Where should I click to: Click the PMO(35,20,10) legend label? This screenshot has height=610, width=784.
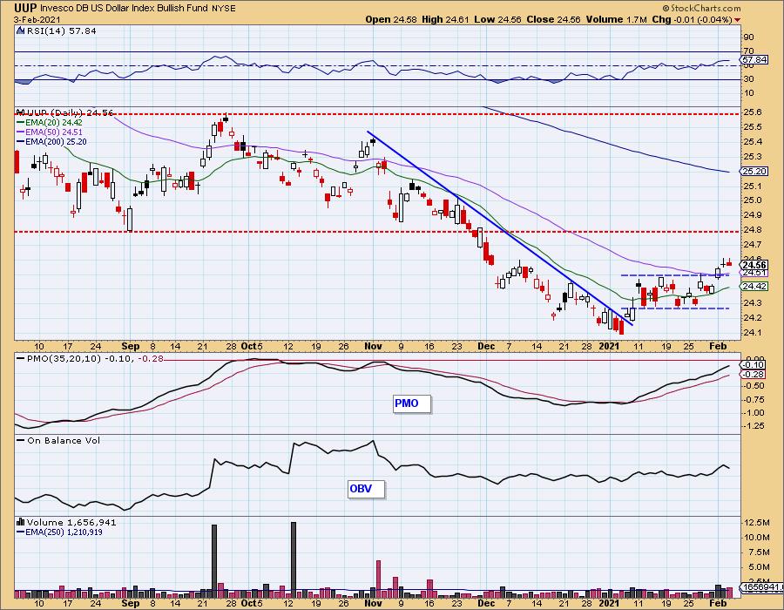[x=90, y=358]
